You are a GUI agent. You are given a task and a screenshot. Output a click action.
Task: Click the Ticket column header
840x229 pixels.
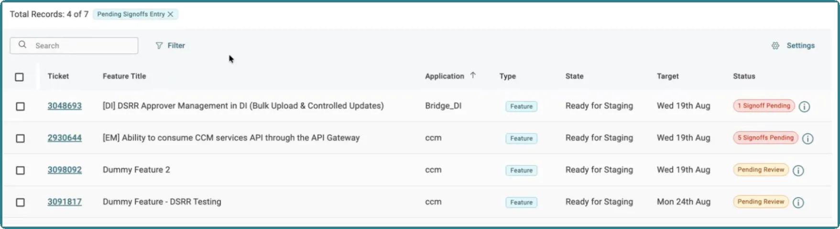point(58,76)
